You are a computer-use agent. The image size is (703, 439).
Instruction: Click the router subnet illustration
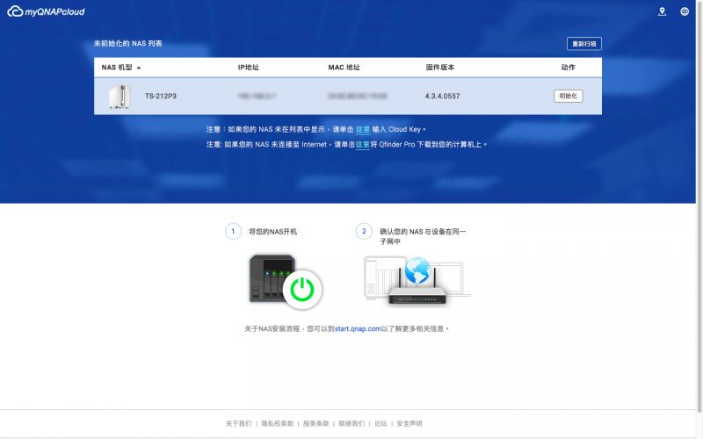[417, 281]
